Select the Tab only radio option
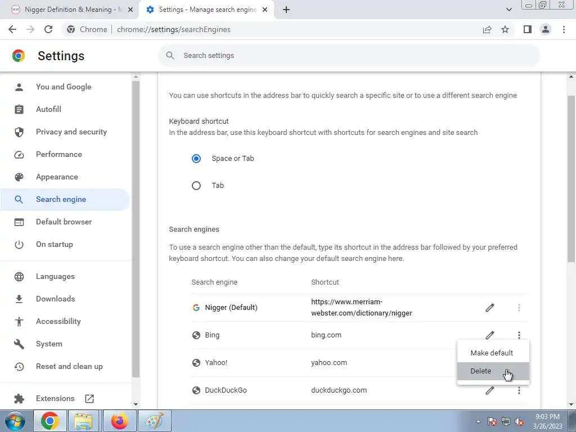 (196, 186)
